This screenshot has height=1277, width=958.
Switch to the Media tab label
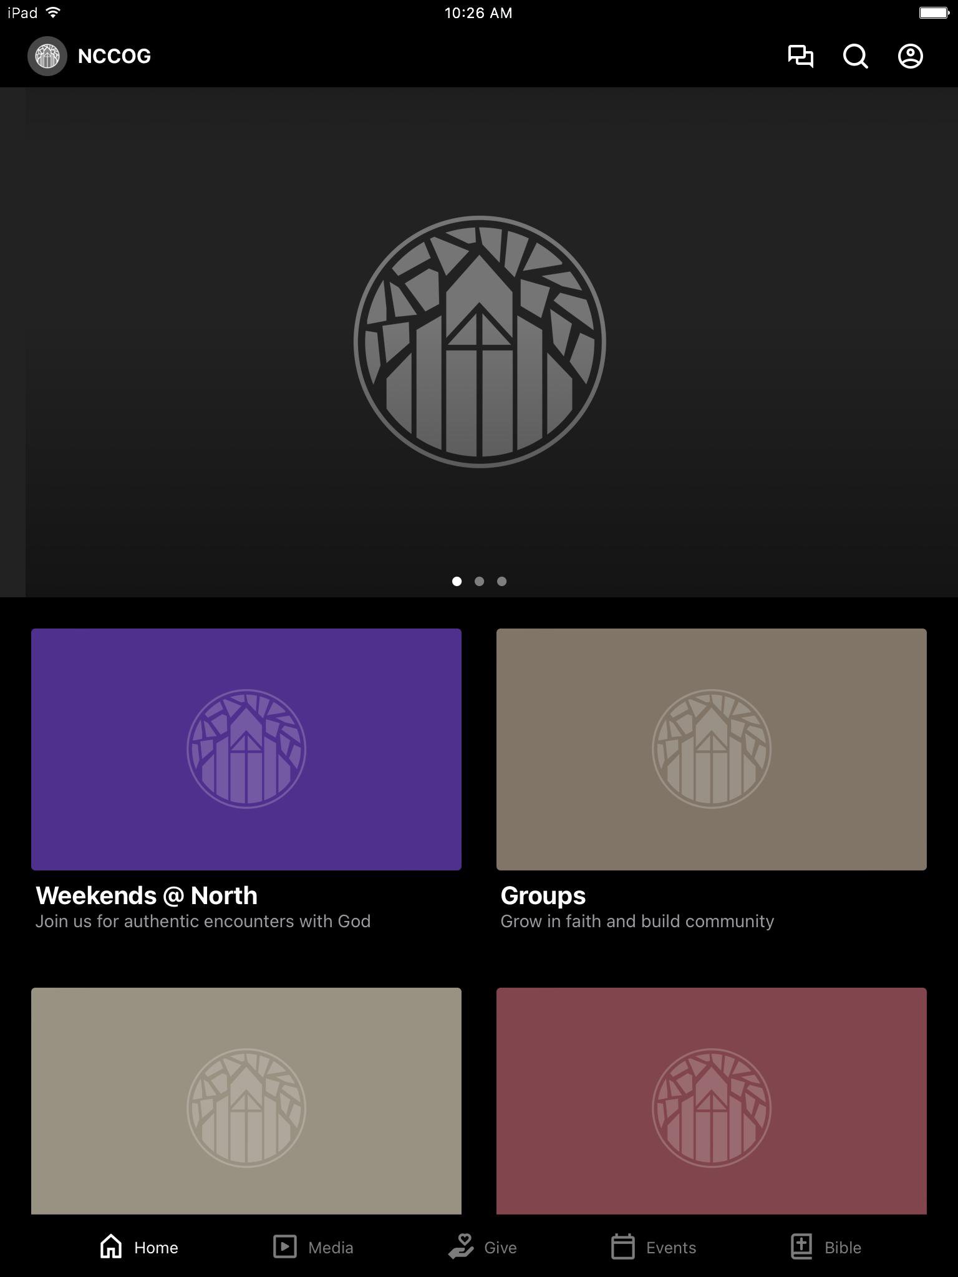[x=331, y=1248]
